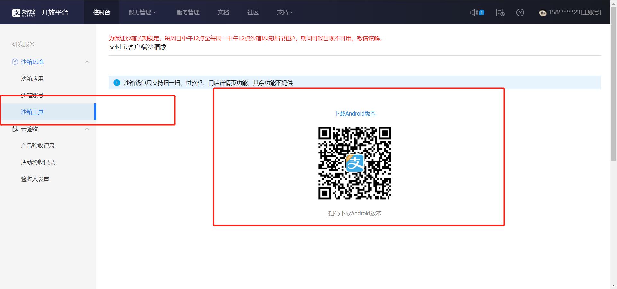The image size is (617, 289).
Task: Go to 服务管理 in the top navigation
Action: pyautogui.click(x=188, y=12)
